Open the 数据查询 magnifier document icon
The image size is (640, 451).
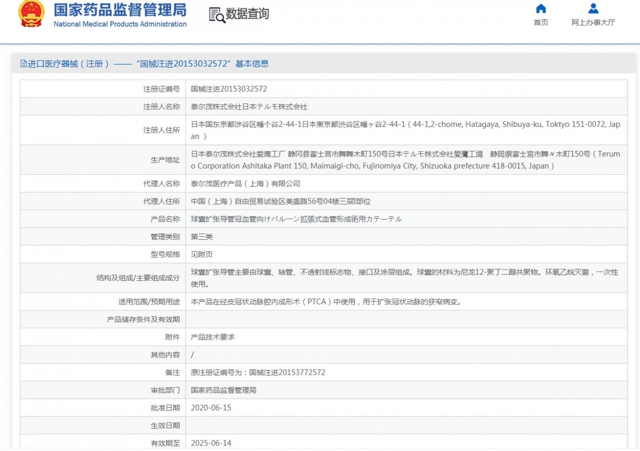[x=217, y=15]
